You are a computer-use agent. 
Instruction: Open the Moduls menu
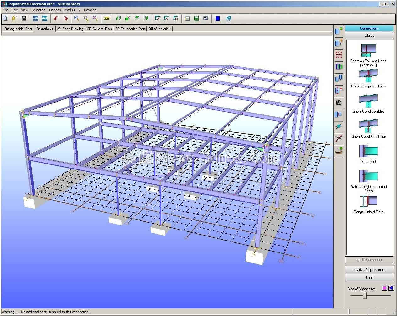coord(70,10)
